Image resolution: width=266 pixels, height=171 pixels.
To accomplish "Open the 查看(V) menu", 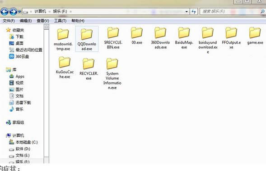I will click(x=43, y=21).
